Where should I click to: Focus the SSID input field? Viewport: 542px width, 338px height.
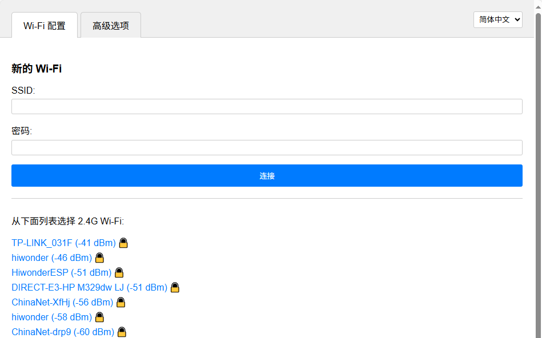(267, 107)
